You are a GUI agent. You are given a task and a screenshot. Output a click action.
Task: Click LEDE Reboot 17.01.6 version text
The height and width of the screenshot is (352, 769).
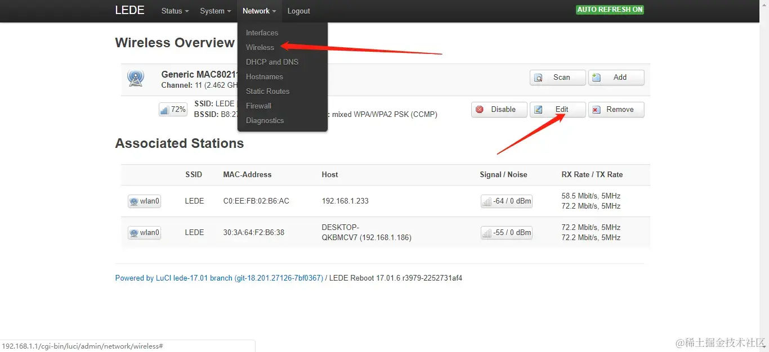[x=396, y=278]
